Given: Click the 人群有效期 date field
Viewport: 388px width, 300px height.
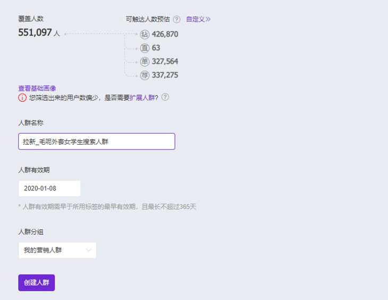Looking at the screenshot, I should pos(49,188).
